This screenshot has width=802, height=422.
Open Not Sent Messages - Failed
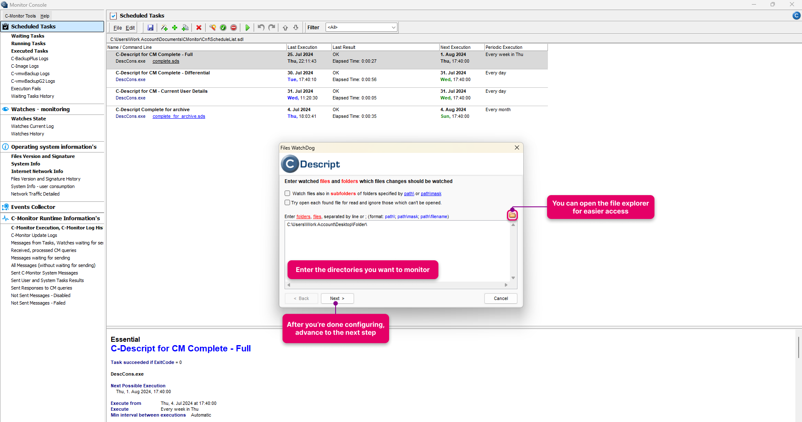point(38,303)
